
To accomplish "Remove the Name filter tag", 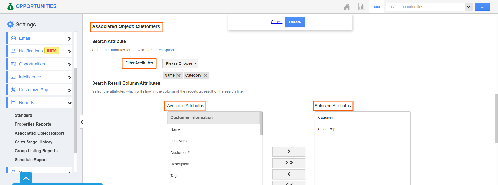I will click(179, 76).
